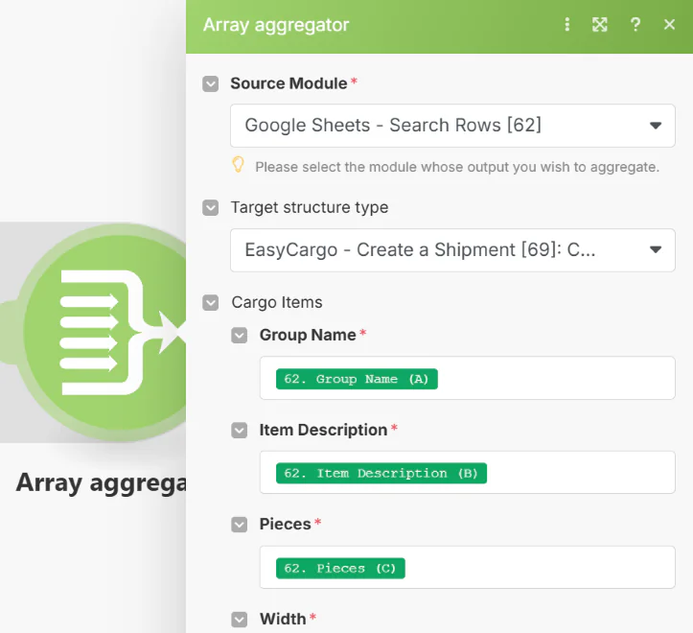Select the 62. Item Description (B) tag
The height and width of the screenshot is (633, 693).
click(381, 474)
